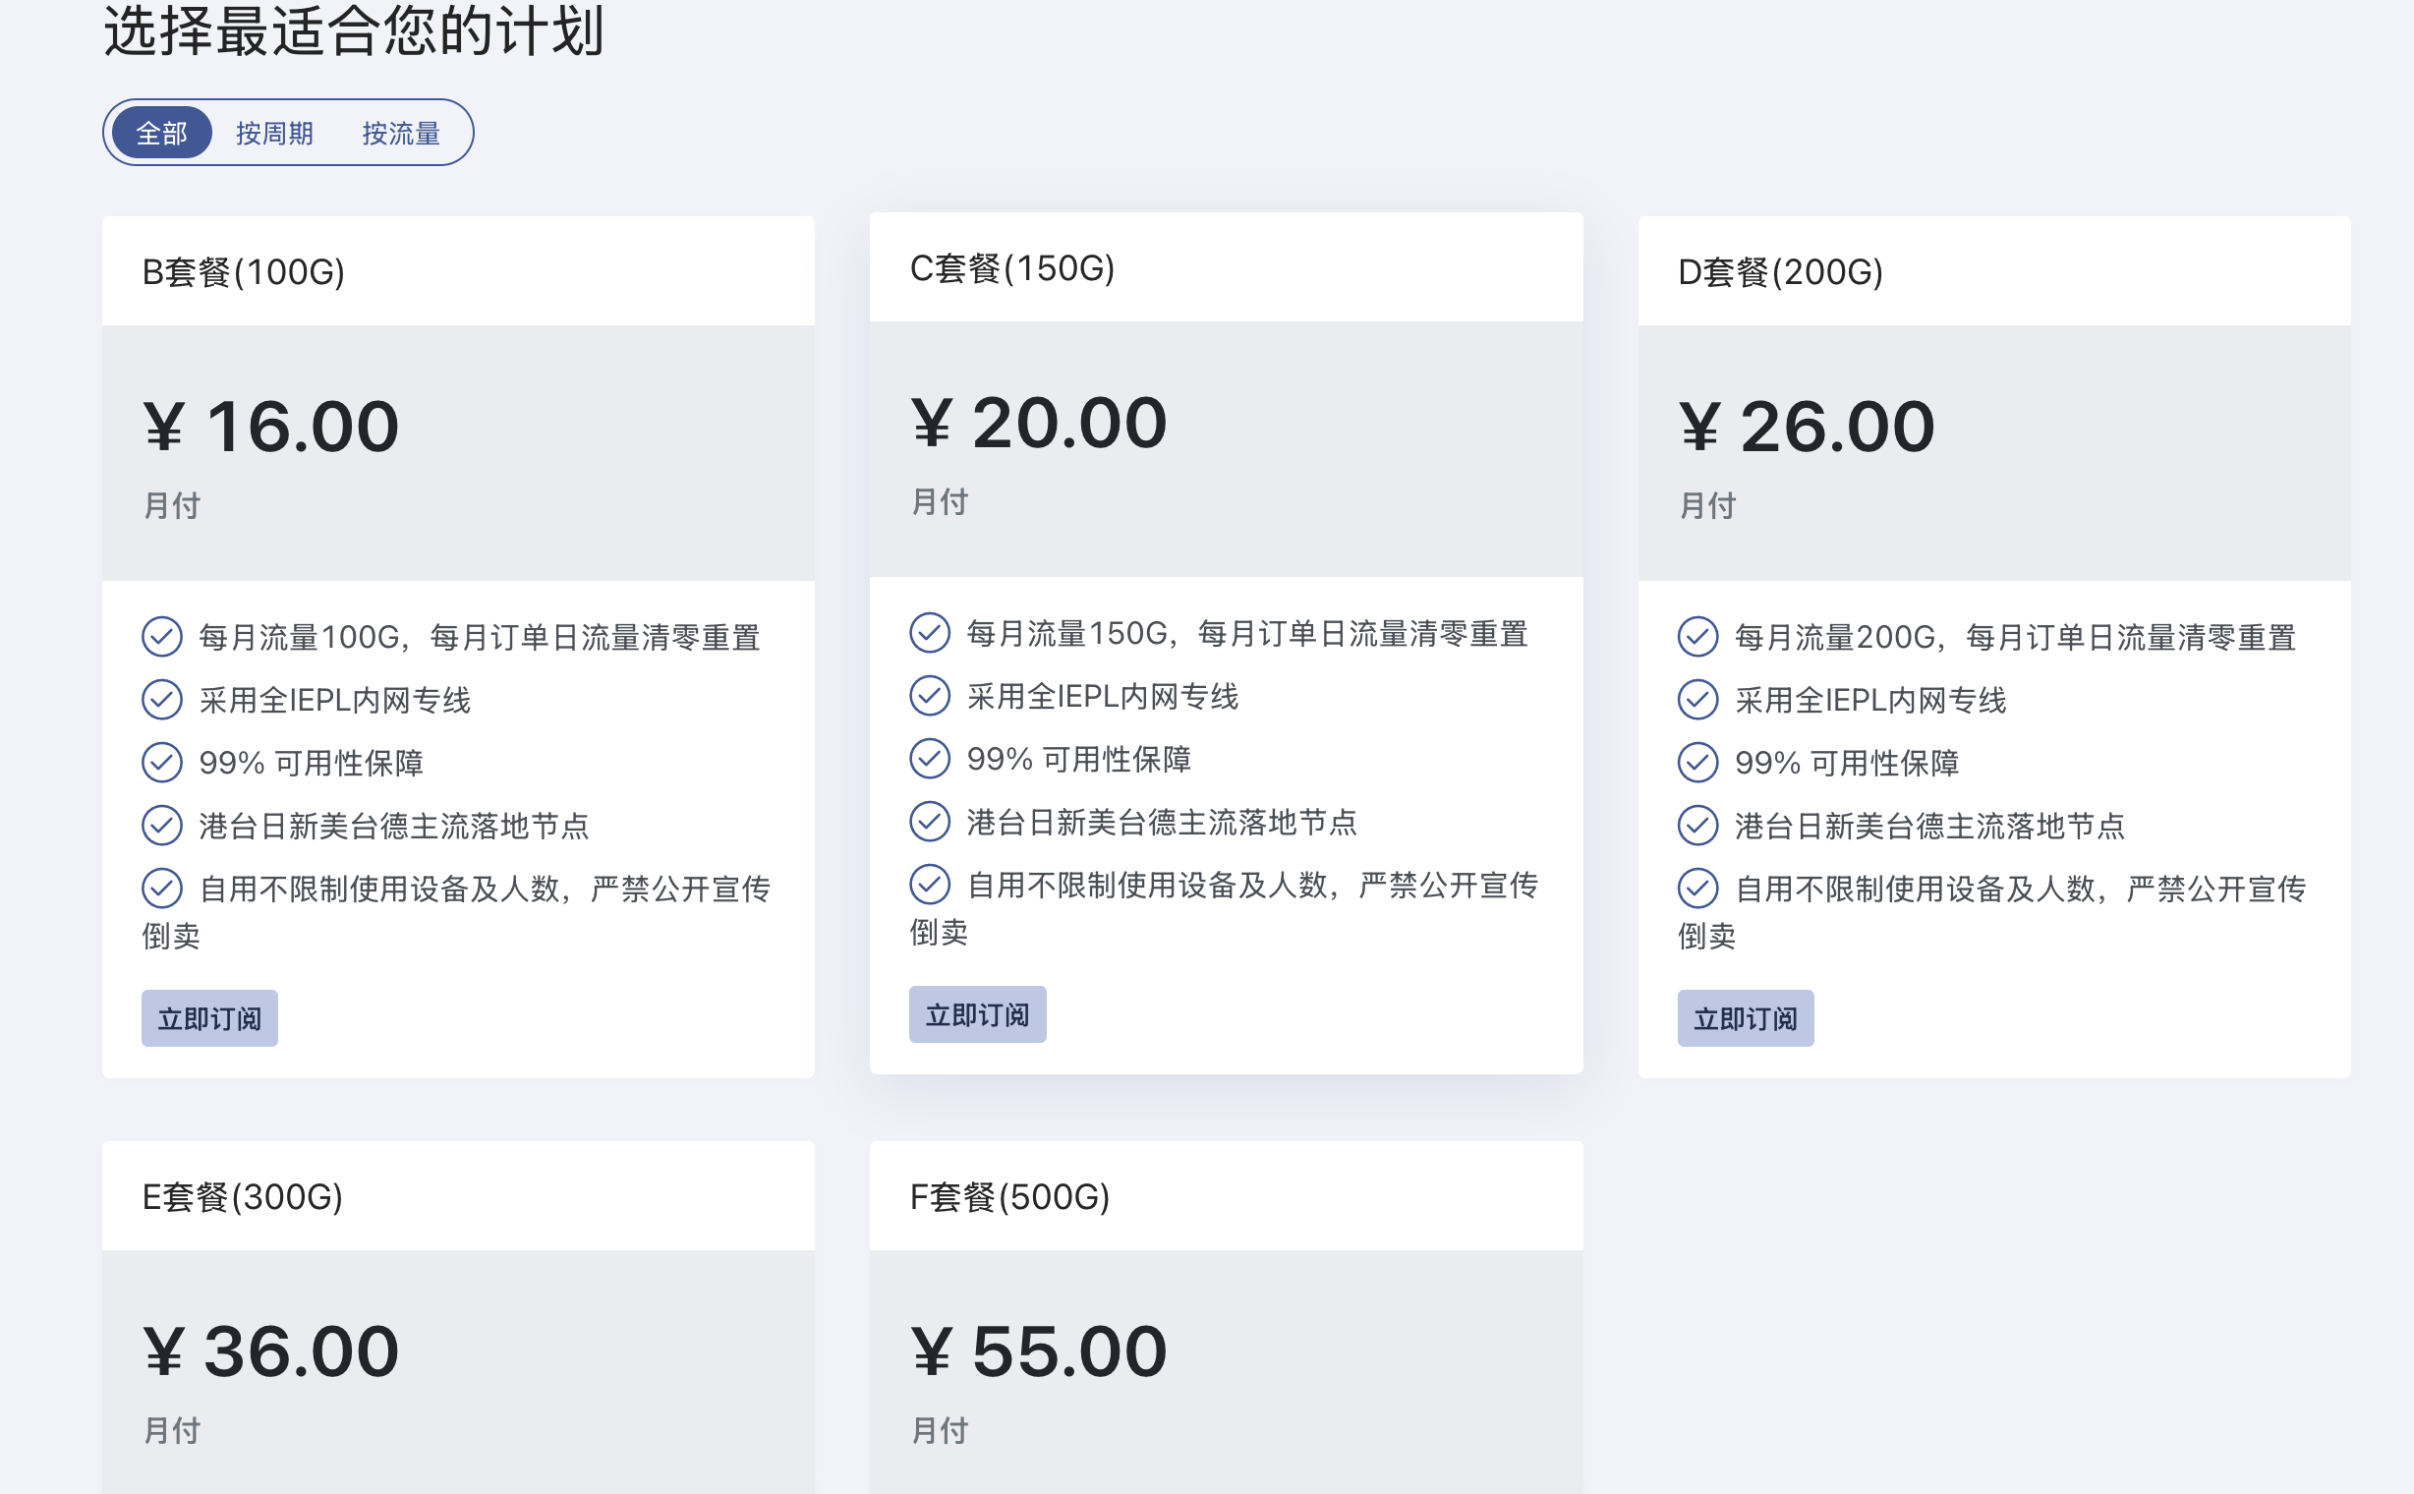Click checkmark icon beside D套餐 每月流量200G
2414x1494 pixels.
[1696, 637]
